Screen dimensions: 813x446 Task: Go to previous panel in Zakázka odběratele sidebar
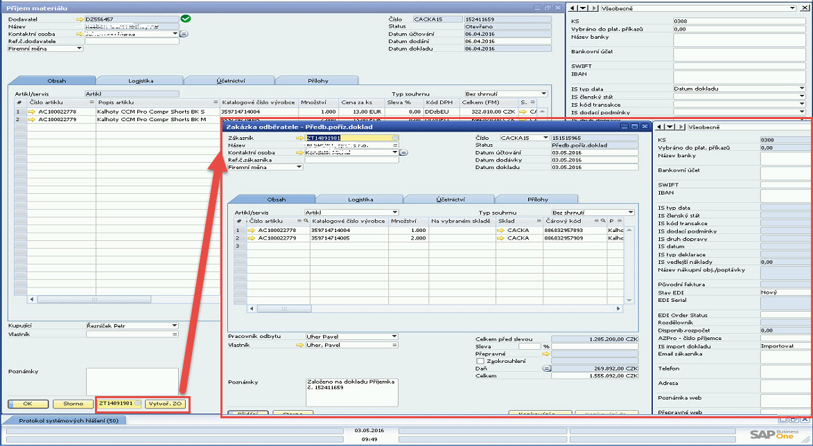(660, 127)
